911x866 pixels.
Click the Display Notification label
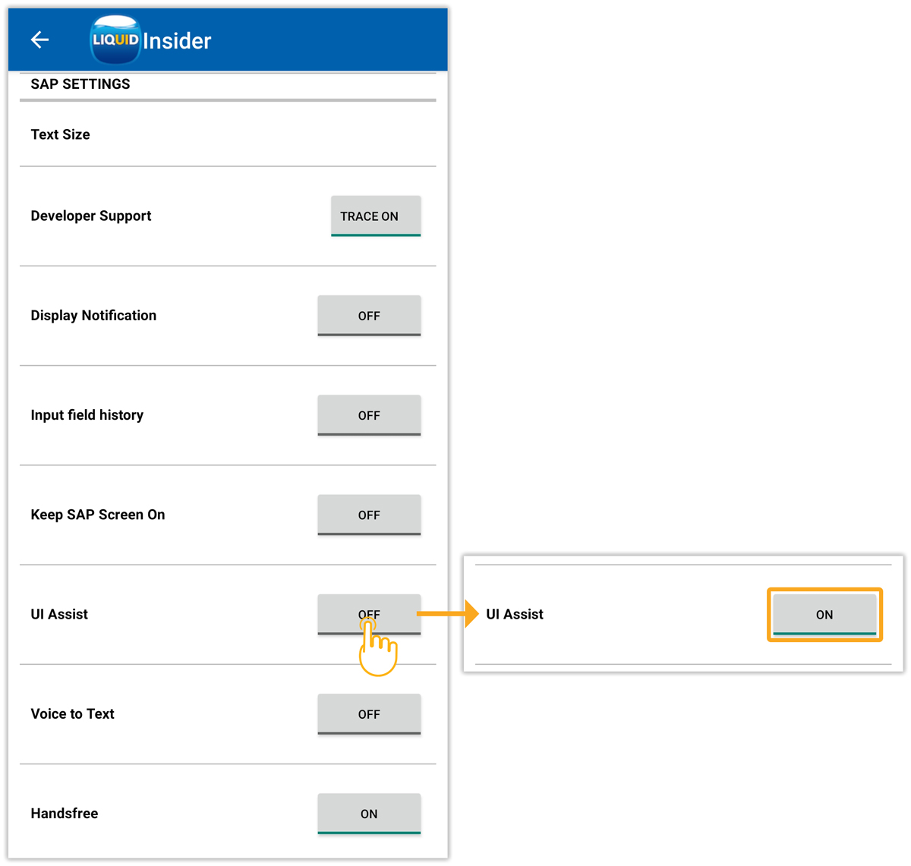click(93, 316)
